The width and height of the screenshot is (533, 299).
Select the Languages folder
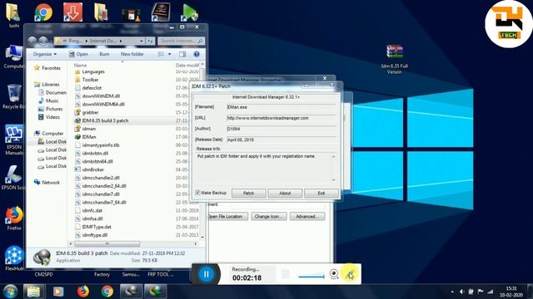(x=90, y=71)
